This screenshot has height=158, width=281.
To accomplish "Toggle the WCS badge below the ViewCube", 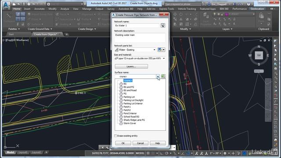I will pos(259,71).
